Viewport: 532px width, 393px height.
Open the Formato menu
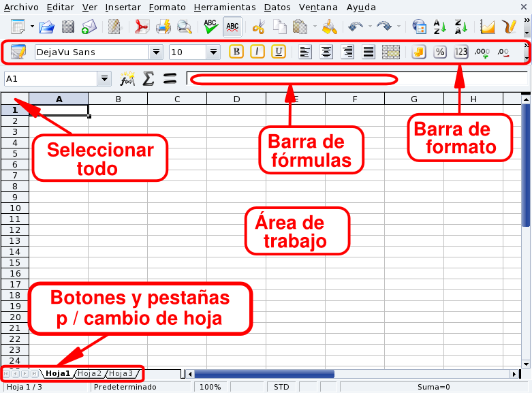click(168, 7)
